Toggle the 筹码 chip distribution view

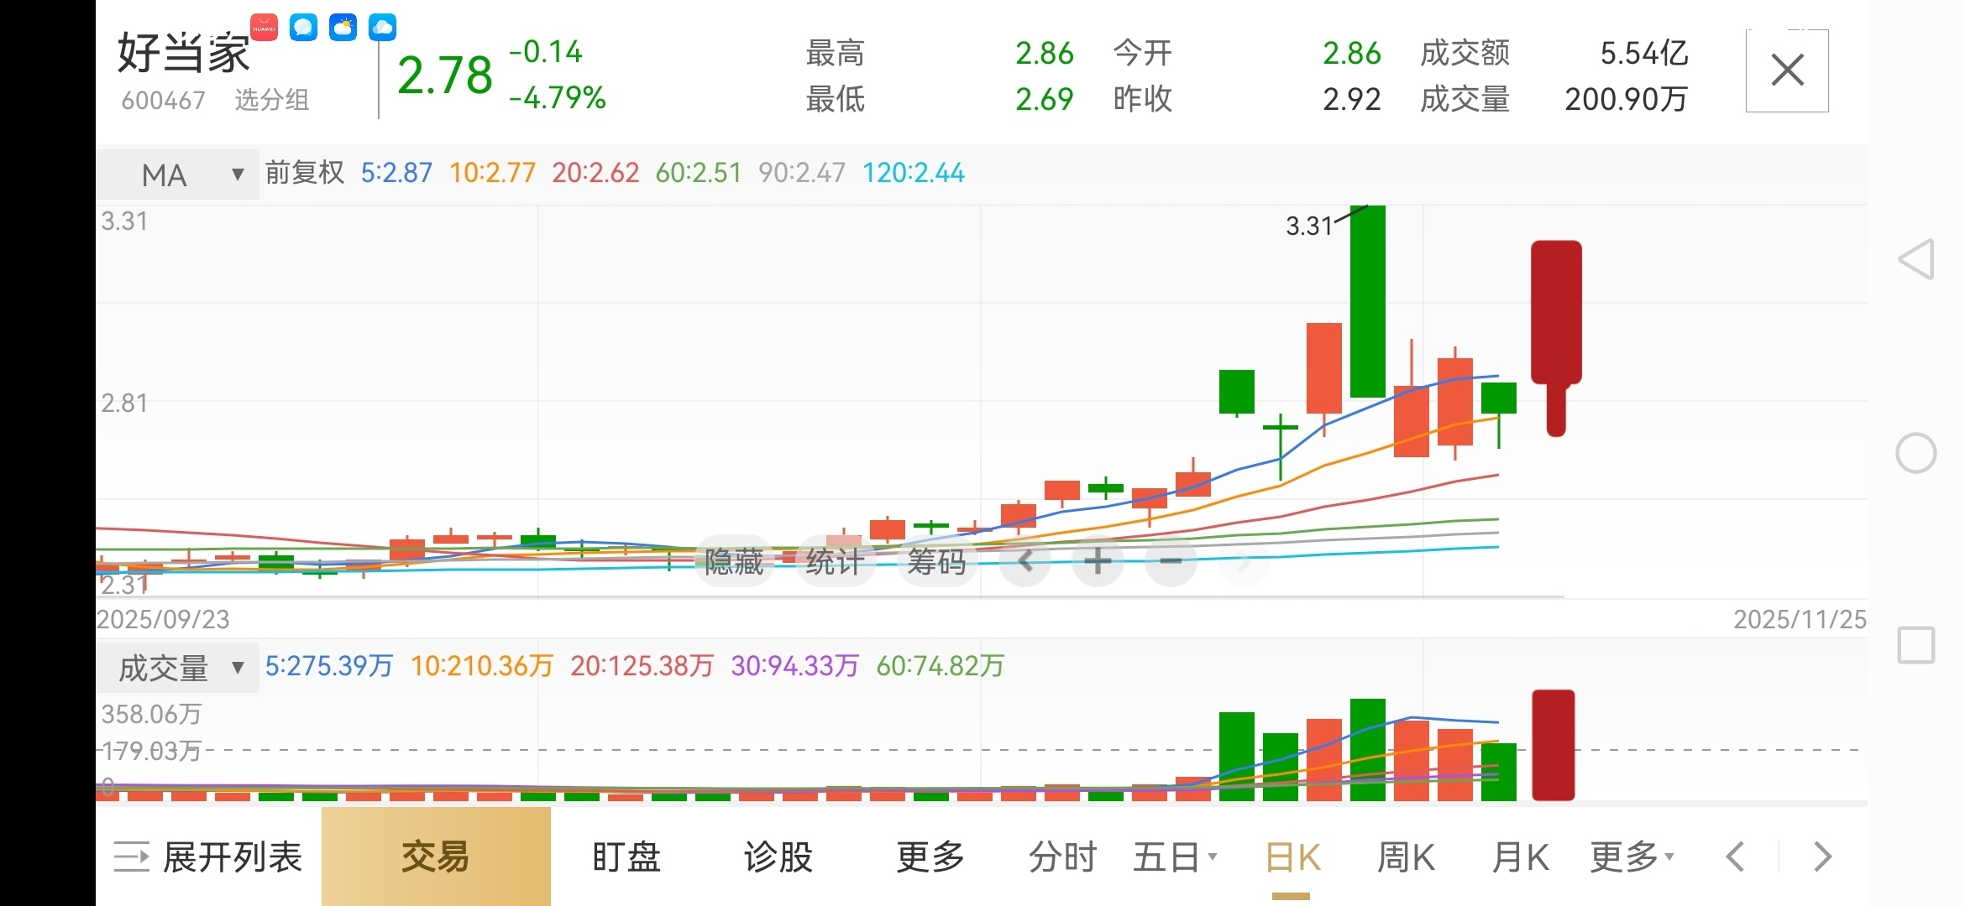(x=936, y=560)
